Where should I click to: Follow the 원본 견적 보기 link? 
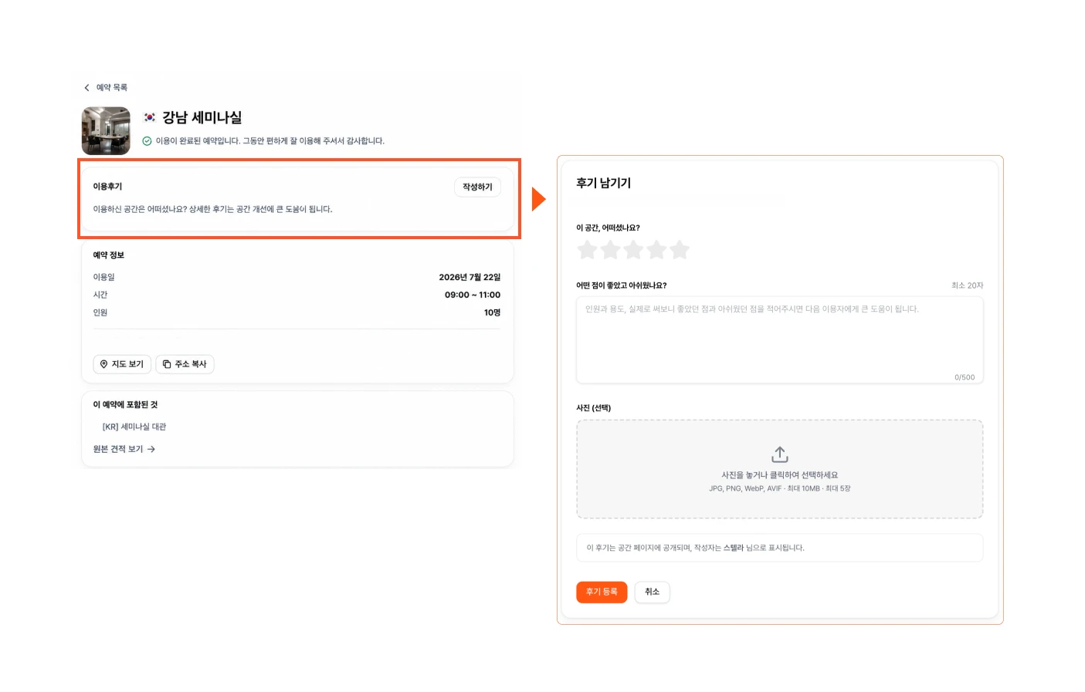pyautogui.click(x=124, y=449)
